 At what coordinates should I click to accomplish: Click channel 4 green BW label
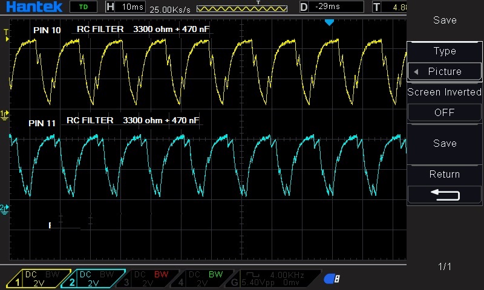[216, 274]
